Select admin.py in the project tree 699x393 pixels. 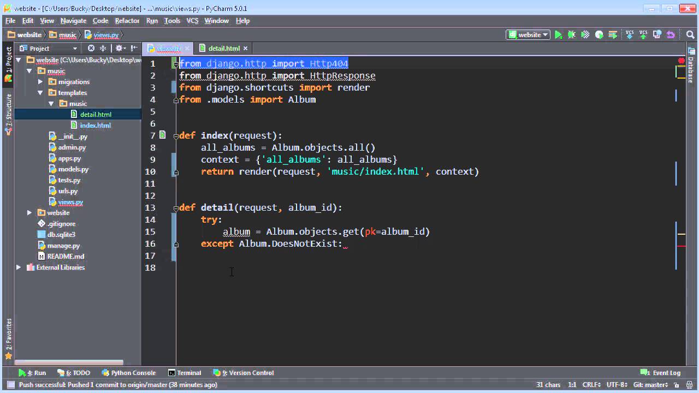[72, 147]
